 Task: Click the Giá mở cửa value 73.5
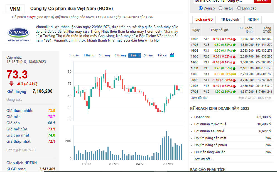[52, 129]
